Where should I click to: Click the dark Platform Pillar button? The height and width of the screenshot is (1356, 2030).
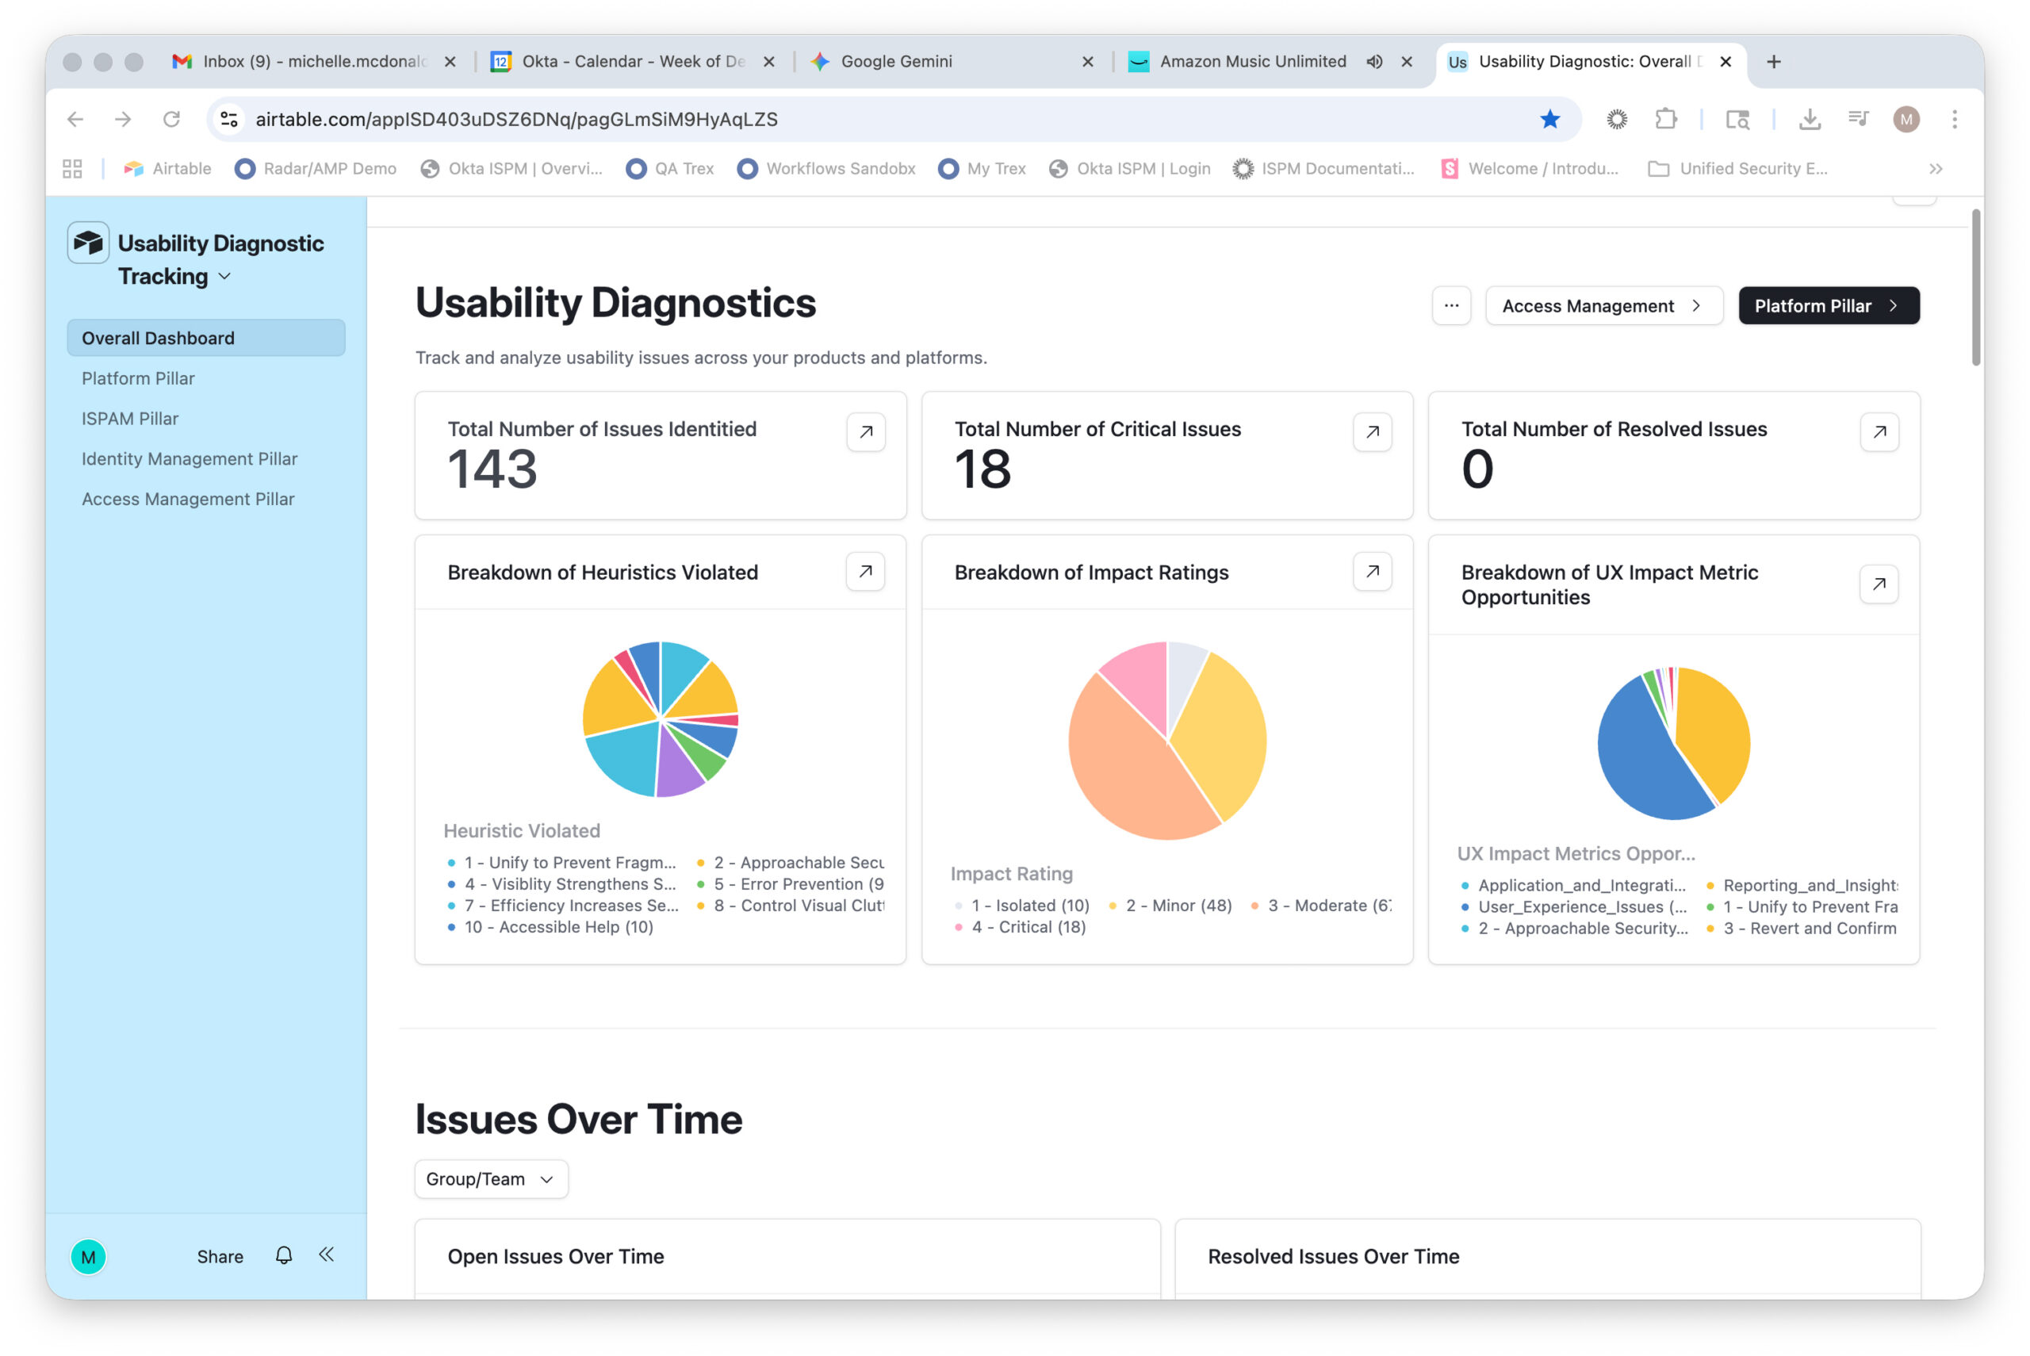[1829, 305]
